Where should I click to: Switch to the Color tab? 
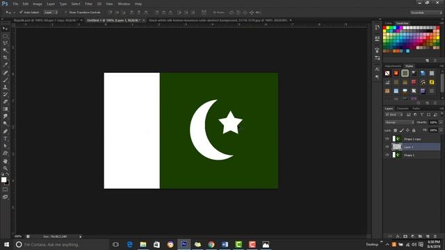click(x=388, y=23)
